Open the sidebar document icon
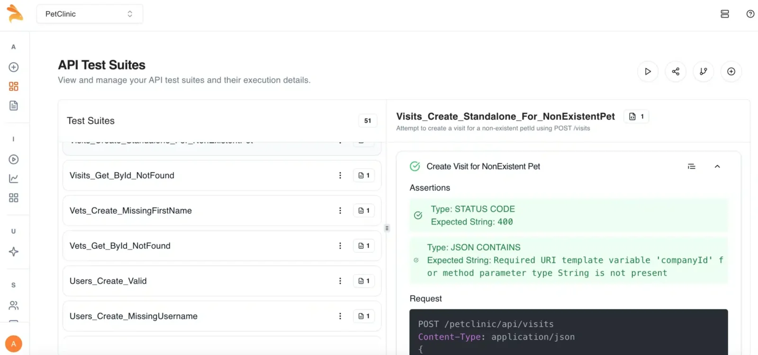The height and width of the screenshot is (355, 758). pyautogui.click(x=14, y=105)
